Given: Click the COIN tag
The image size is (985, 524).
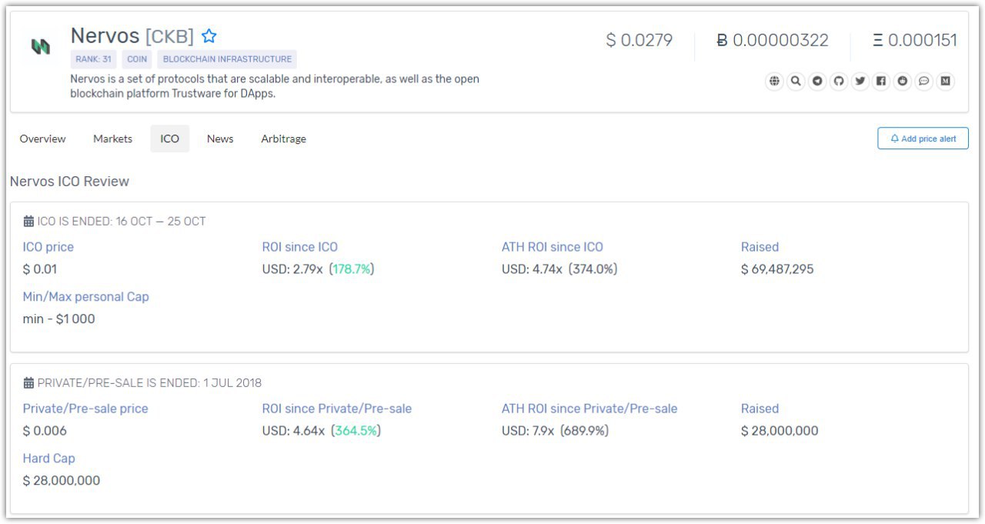Looking at the screenshot, I should click(x=138, y=59).
